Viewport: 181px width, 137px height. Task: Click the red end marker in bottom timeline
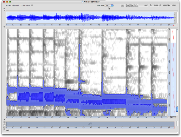tap(174, 124)
